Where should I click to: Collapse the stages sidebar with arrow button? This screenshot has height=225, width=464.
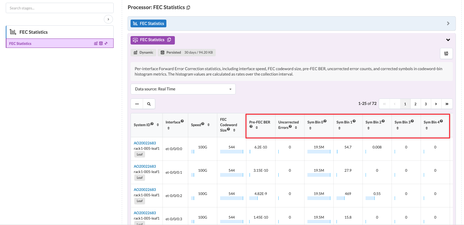tap(108, 19)
